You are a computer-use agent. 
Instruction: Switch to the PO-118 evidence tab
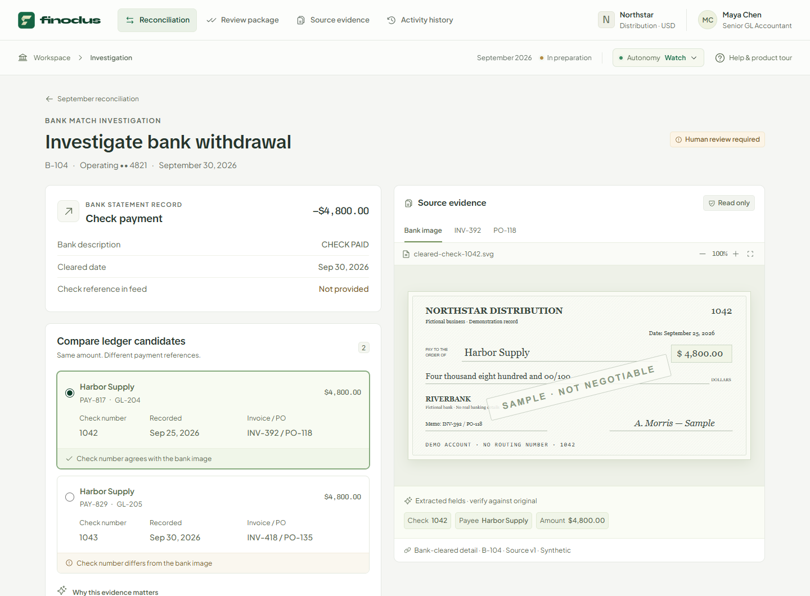505,231
